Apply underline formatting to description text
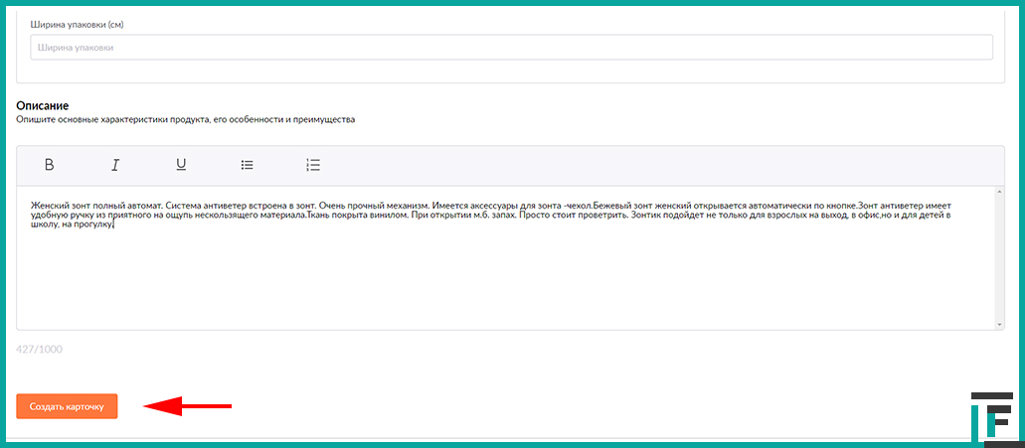This screenshot has width=1025, height=448. (x=181, y=165)
